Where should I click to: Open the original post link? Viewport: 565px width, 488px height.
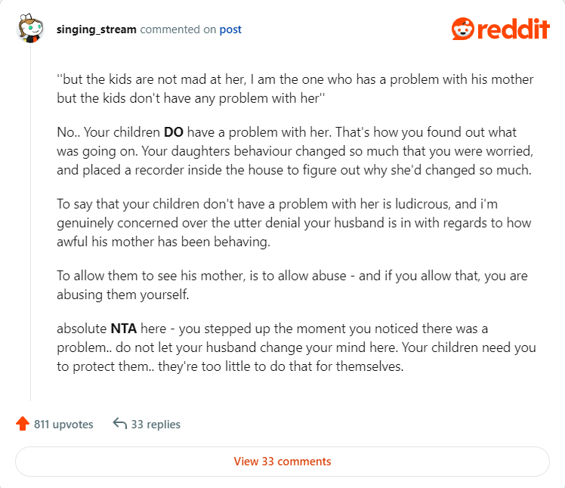pyautogui.click(x=230, y=30)
